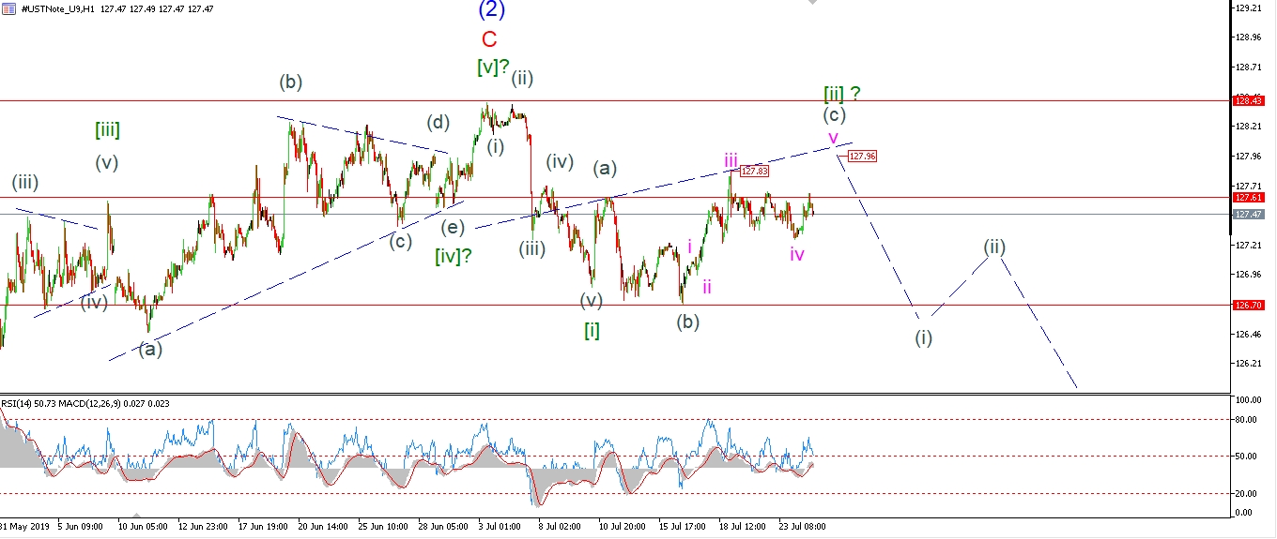Screen dimensions: 1277x539
Task: Select the red 127.96 price arrow label
Action: 861,157
